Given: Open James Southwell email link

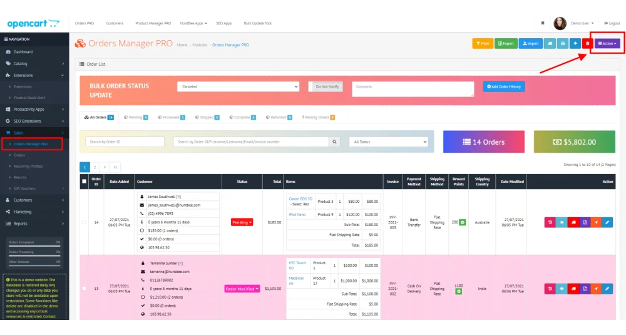Looking at the screenshot, I should [x=174, y=205].
